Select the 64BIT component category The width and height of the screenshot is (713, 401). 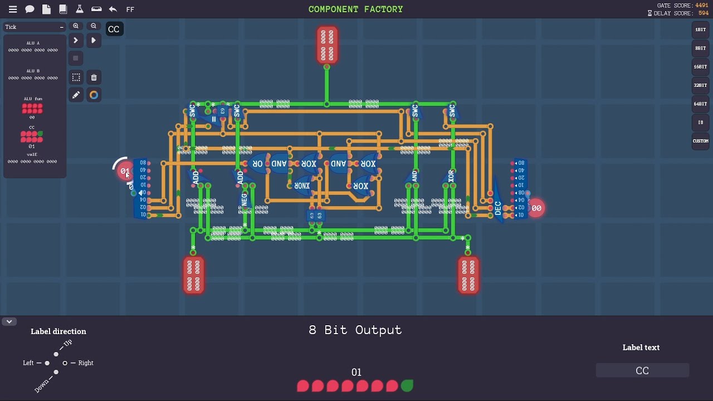tap(700, 104)
